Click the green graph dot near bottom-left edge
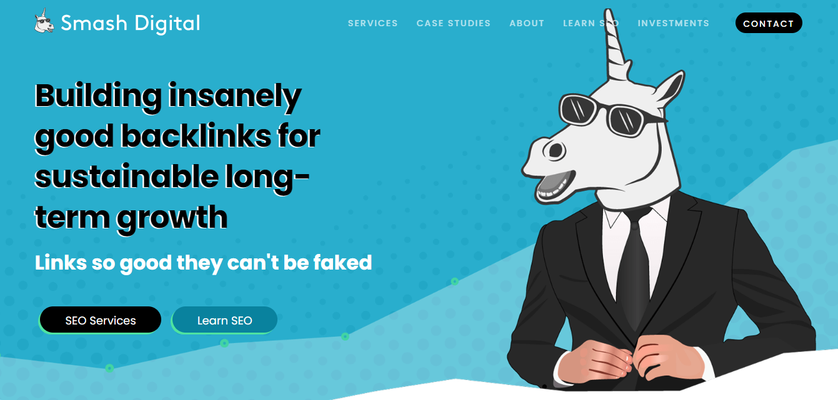 click(x=110, y=368)
